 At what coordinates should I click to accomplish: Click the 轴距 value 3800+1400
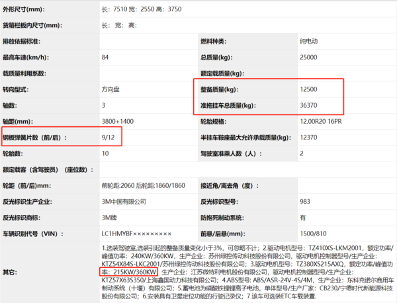coord(117,121)
